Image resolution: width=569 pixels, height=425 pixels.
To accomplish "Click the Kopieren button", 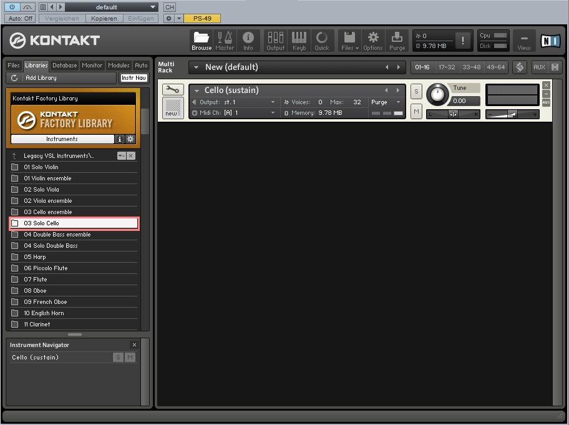I will tap(104, 18).
